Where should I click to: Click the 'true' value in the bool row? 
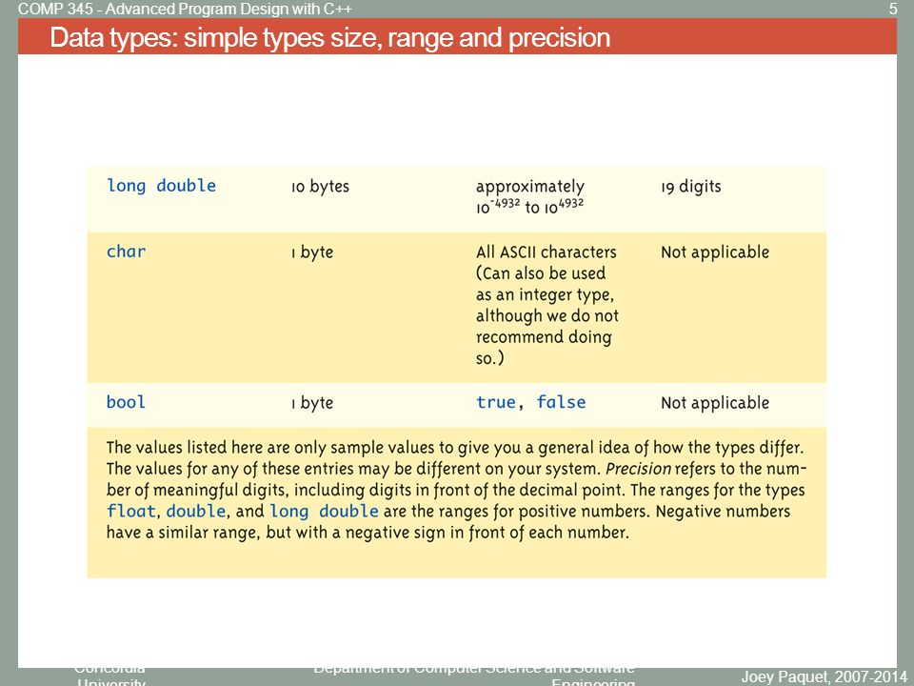click(x=496, y=402)
